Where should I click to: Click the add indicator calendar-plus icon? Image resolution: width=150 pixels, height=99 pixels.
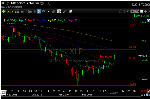point(59,11)
